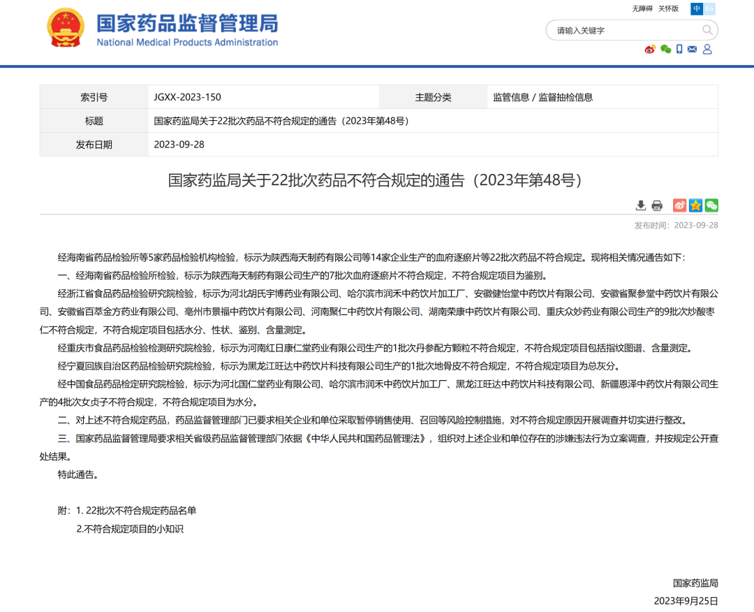
Task: Switch language to 中 (Chinese)
Action: point(697,8)
